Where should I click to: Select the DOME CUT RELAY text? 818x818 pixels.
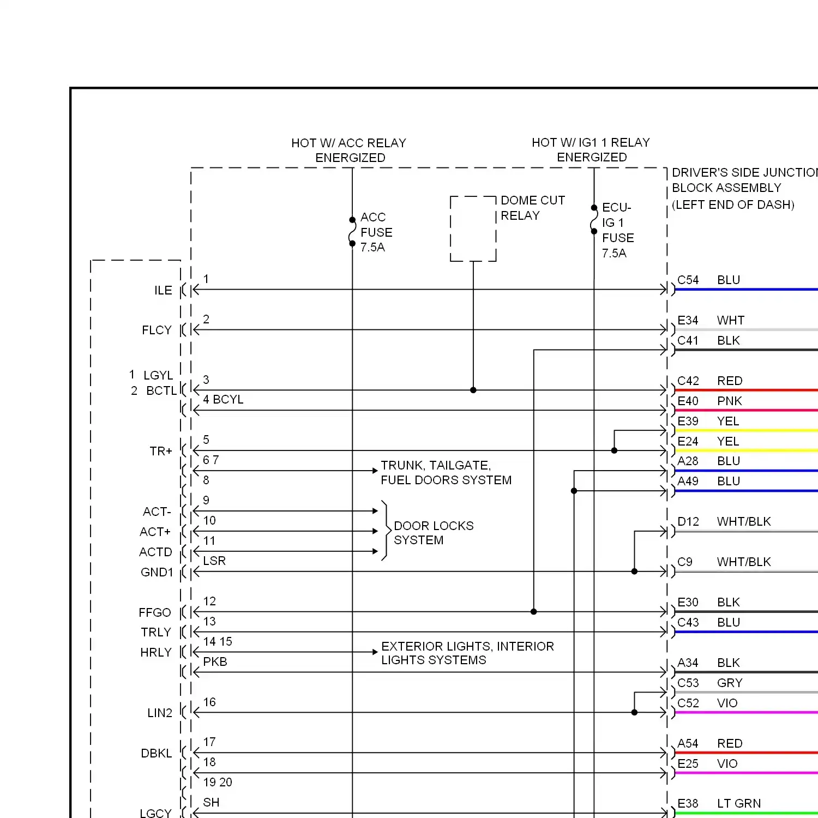pos(533,208)
